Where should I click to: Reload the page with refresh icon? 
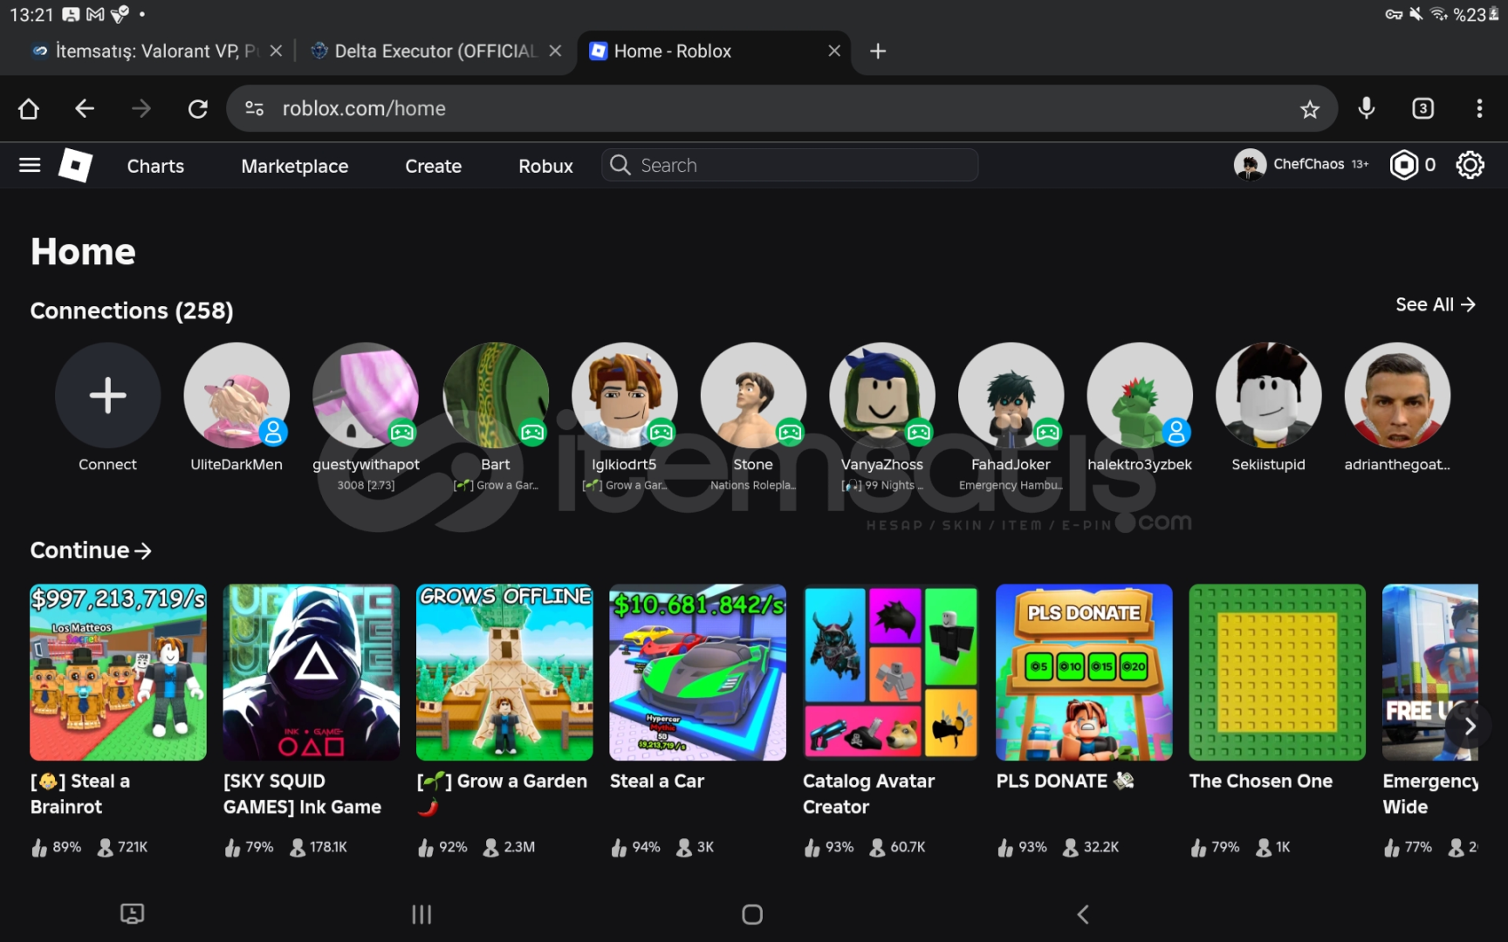point(198,108)
